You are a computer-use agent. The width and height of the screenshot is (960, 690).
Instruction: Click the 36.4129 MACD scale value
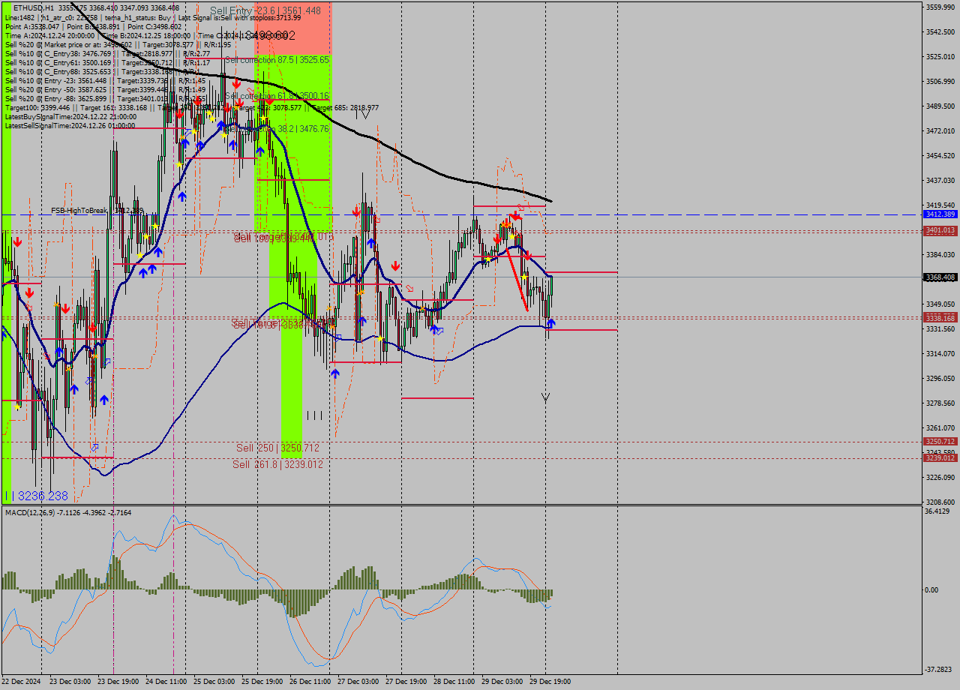937,511
